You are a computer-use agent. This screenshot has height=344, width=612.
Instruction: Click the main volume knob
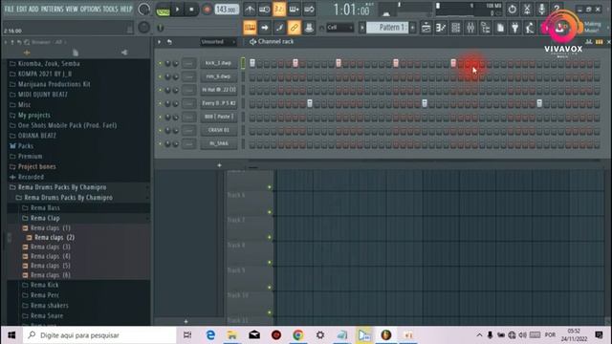click(143, 9)
